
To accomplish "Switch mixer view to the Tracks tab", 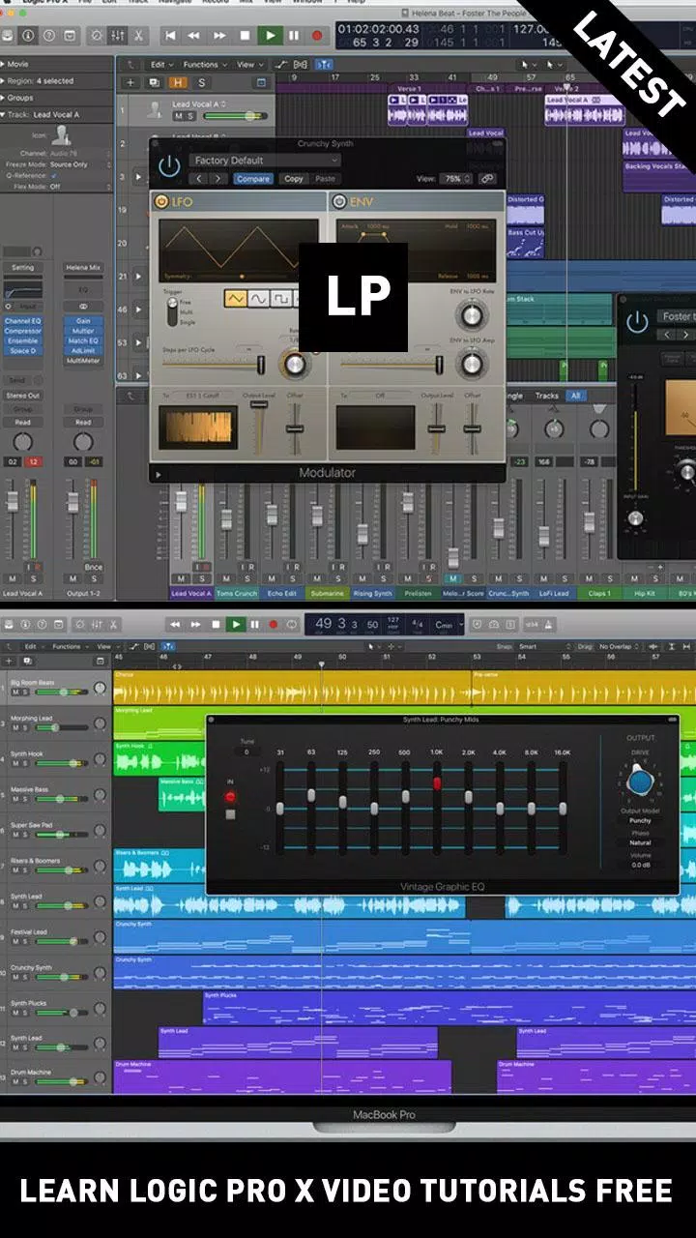I will coord(546,396).
